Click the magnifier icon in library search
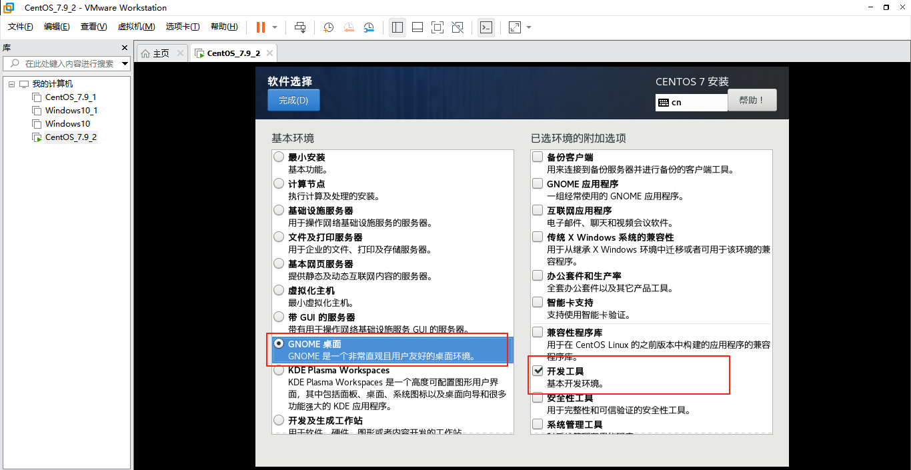 point(15,63)
